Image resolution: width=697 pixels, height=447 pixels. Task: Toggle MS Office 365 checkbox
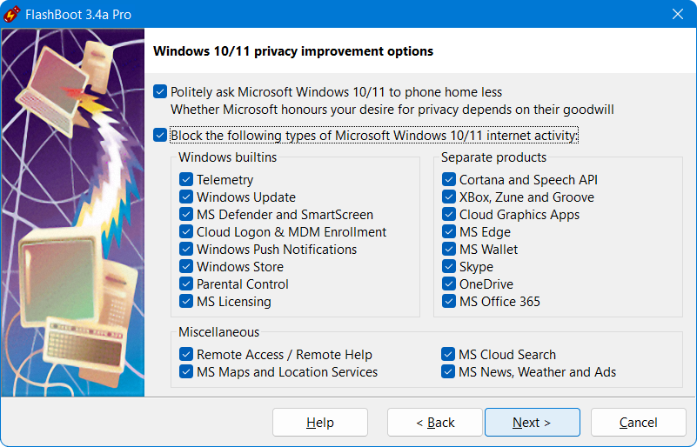tap(449, 302)
